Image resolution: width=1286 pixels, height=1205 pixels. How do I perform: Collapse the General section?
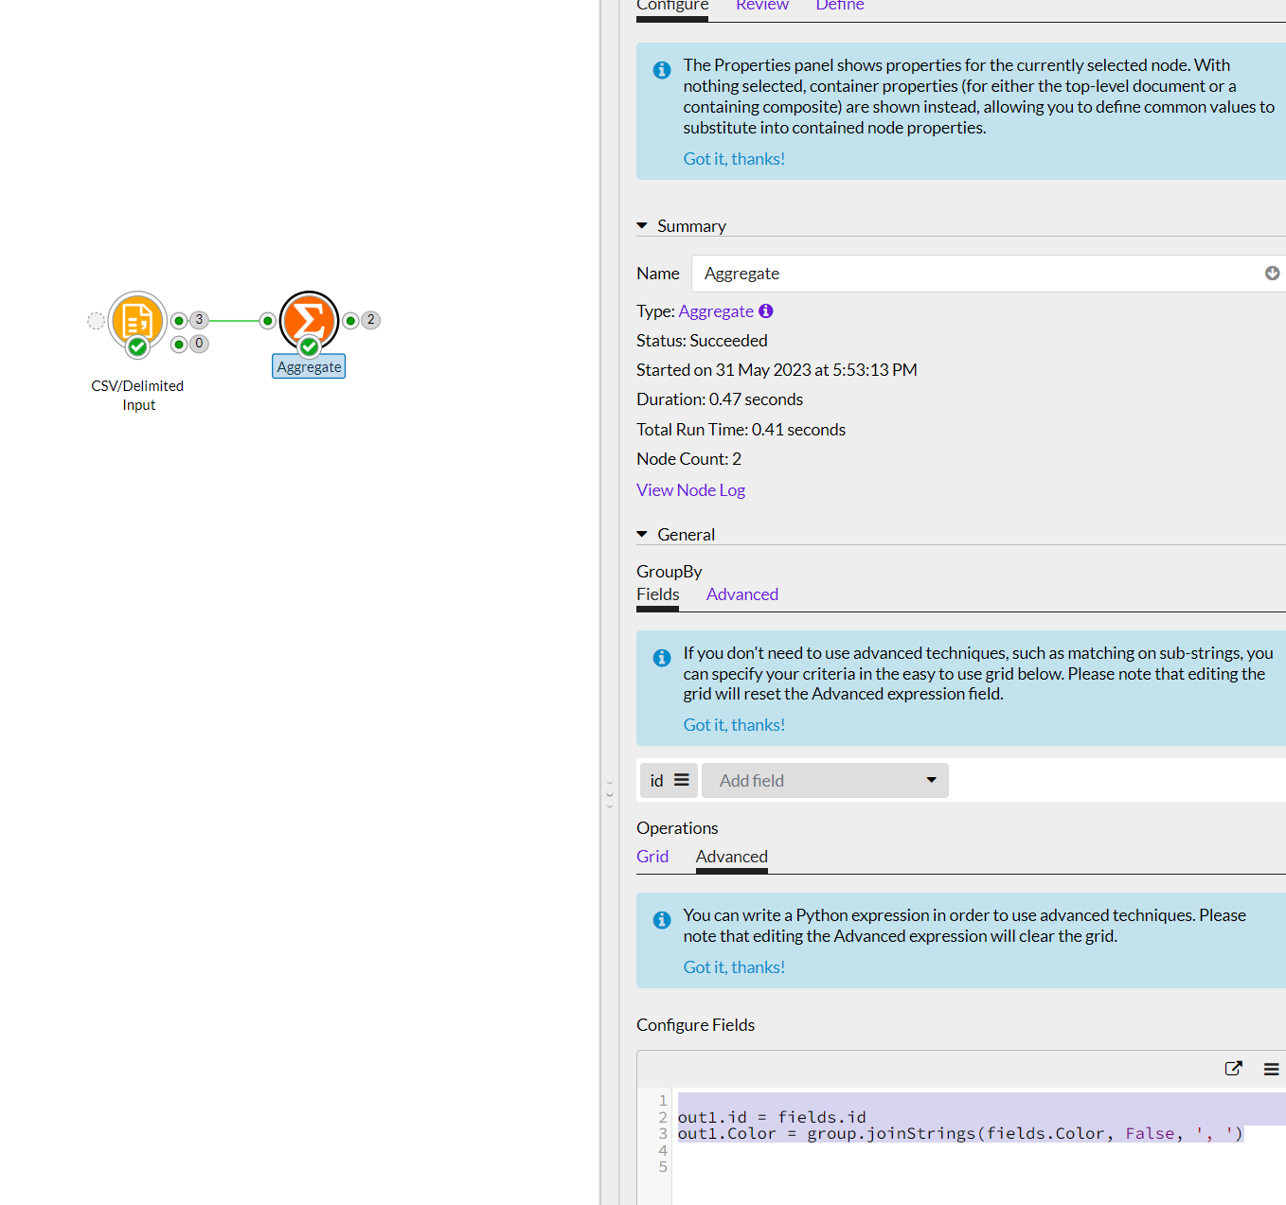[641, 533]
